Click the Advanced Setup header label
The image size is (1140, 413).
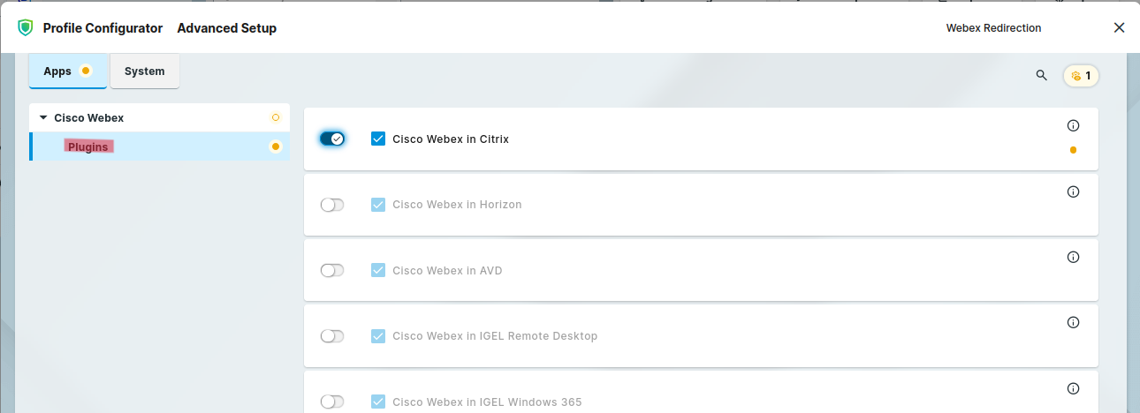pyautogui.click(x=227, y=28)
